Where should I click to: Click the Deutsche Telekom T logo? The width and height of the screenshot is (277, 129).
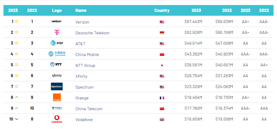(x=57, y=33)
